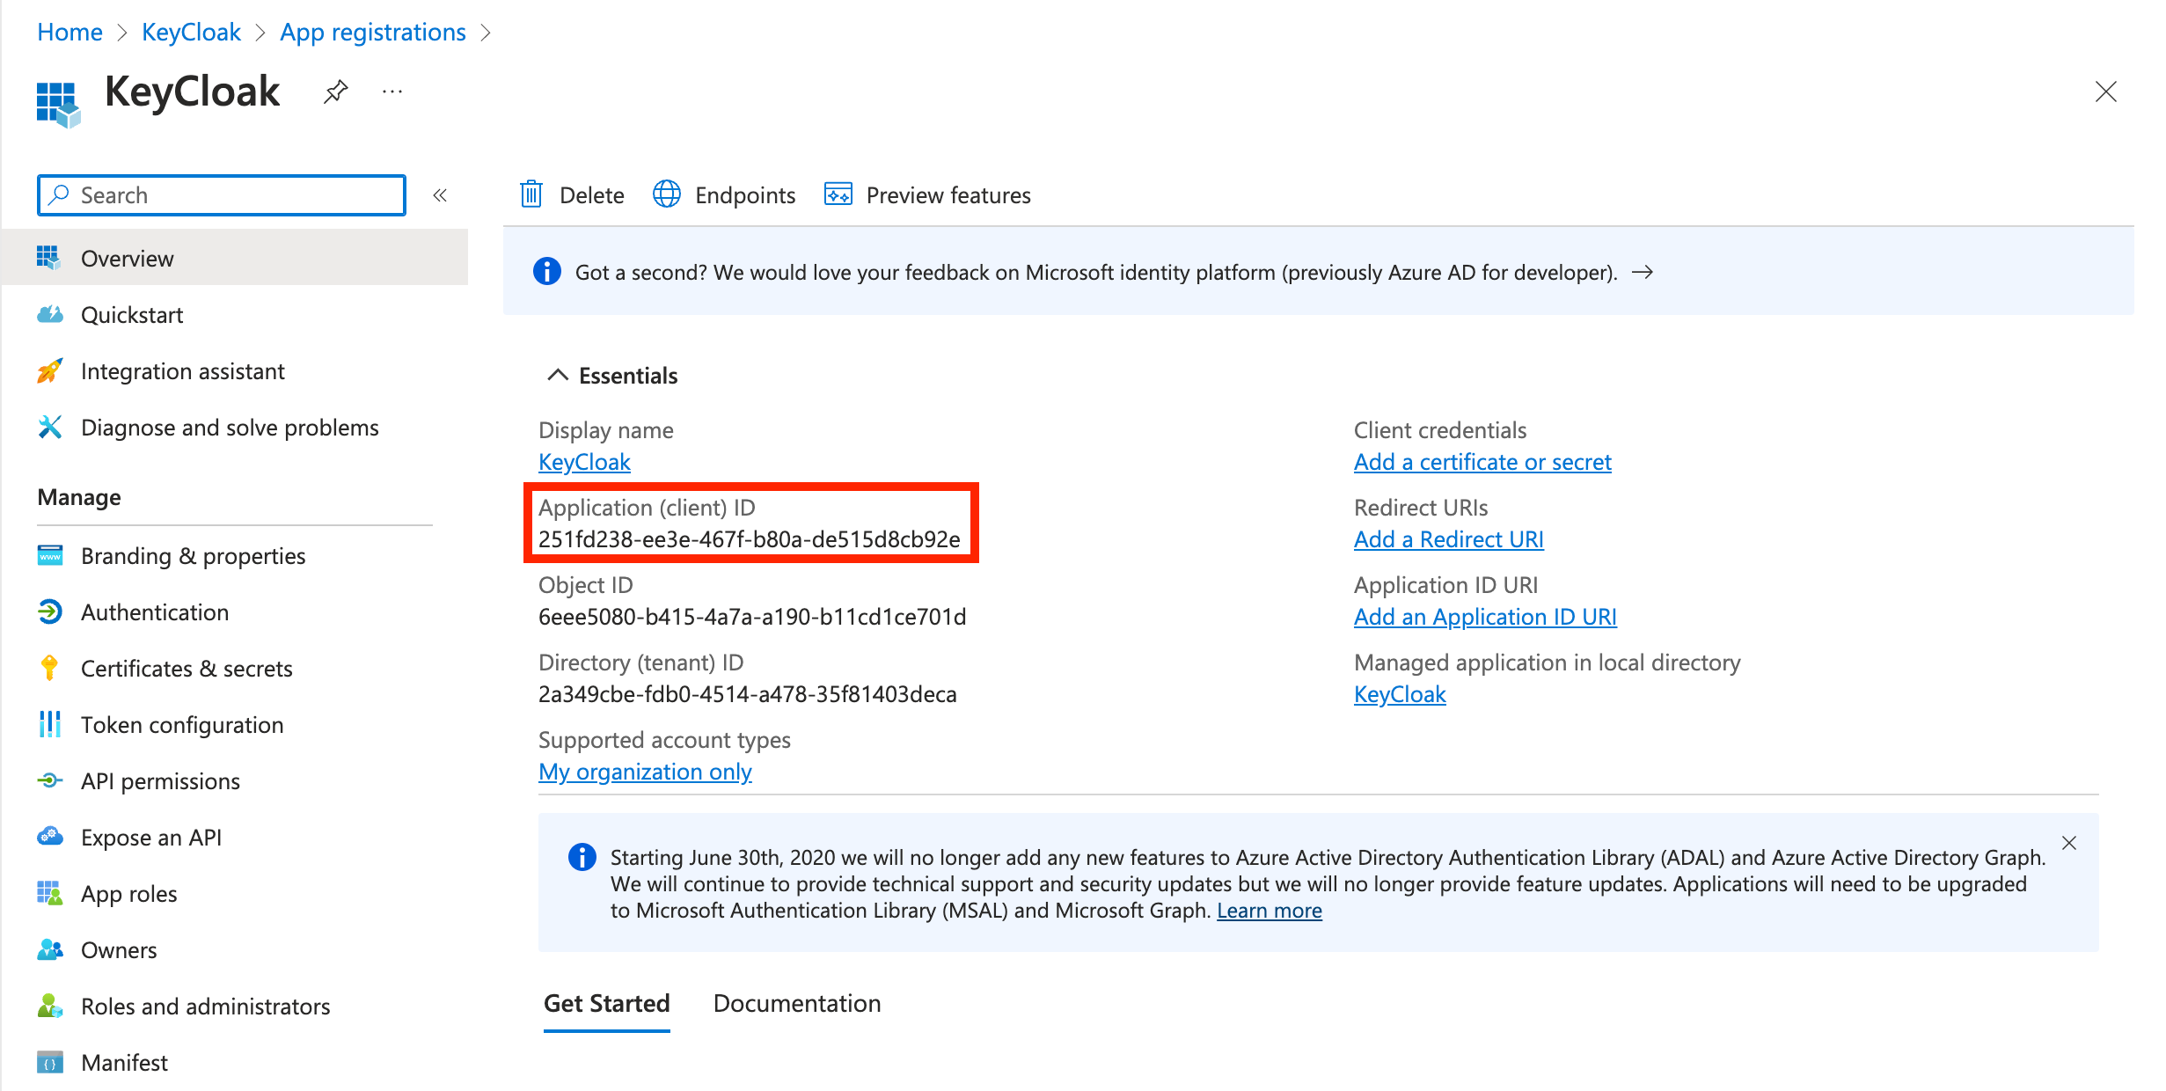Open Authentication in the Manage menu
Viewport: 2166px width, 1091px height.
coord(154,612)
